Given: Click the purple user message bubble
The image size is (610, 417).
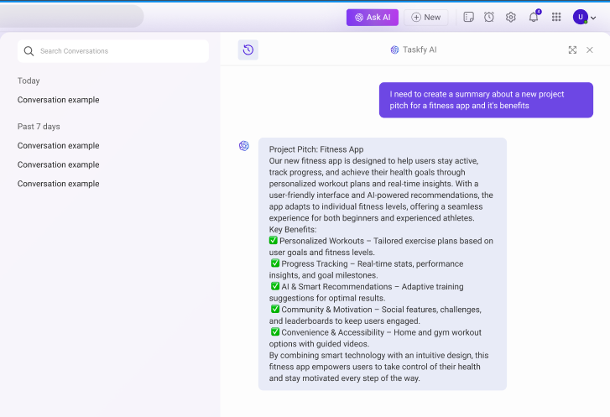Looking at the screenshot, I should click(486, 100).
